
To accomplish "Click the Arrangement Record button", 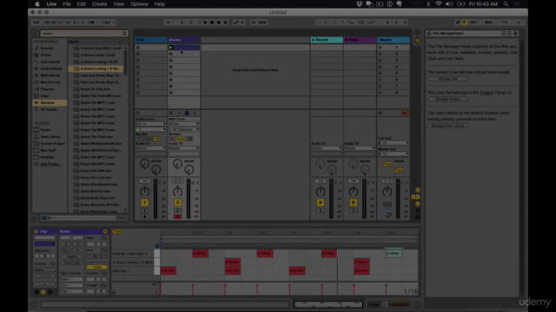I will [219, 23].
